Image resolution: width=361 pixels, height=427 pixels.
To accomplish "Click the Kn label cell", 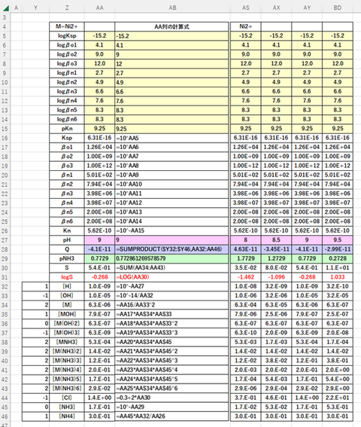I will click(x=67, y=230).
